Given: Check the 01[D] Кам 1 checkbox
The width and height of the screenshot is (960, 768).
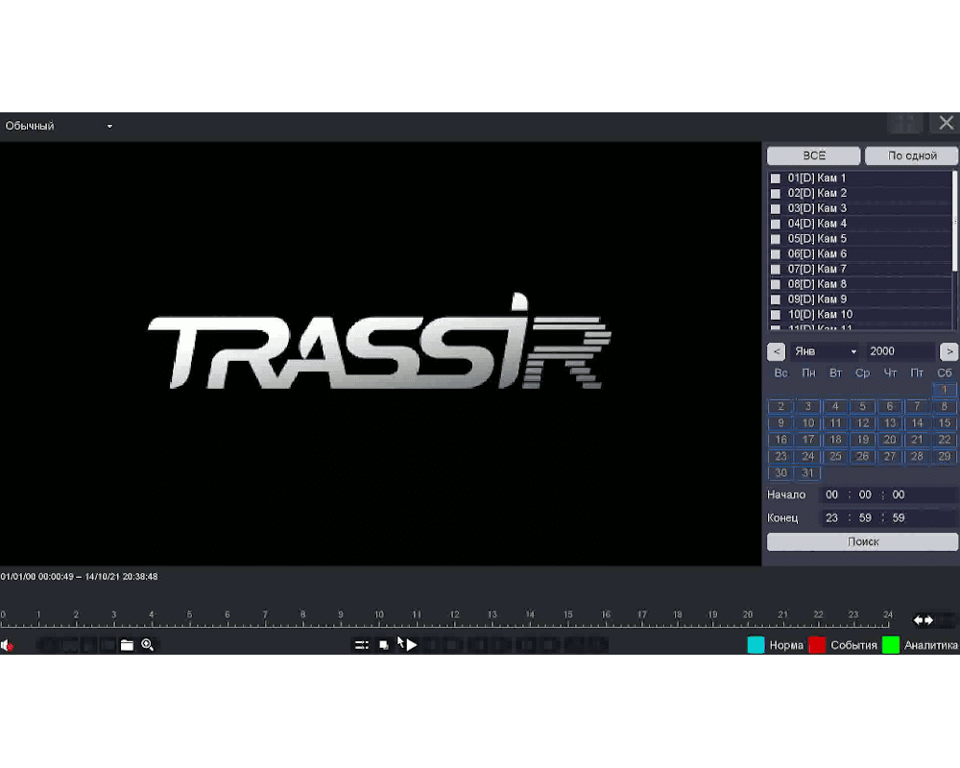Looking at the screenshot, I should tap(775, 179).
